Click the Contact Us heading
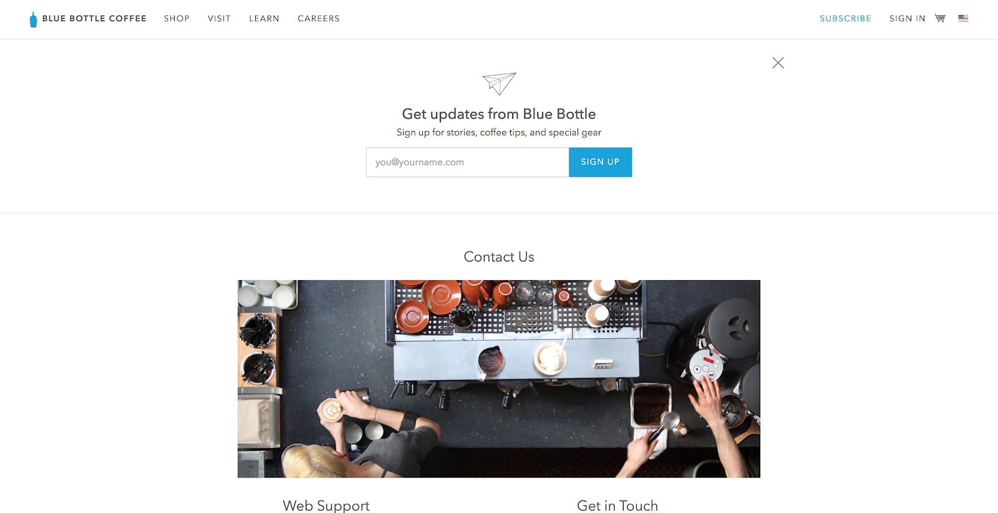This screenshot has width=998, height=513. [499, 256]
